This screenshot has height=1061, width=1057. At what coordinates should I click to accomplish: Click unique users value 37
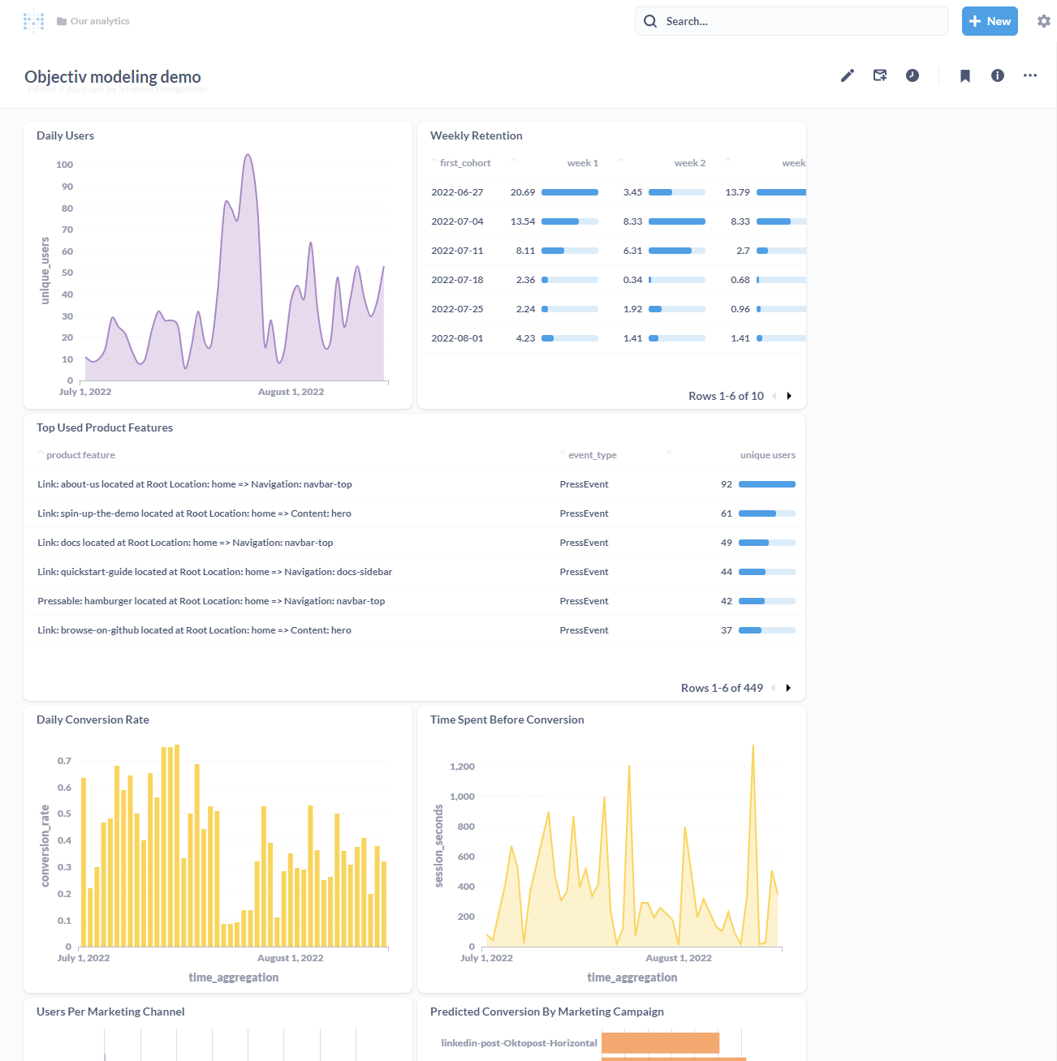tap(727, 630)
